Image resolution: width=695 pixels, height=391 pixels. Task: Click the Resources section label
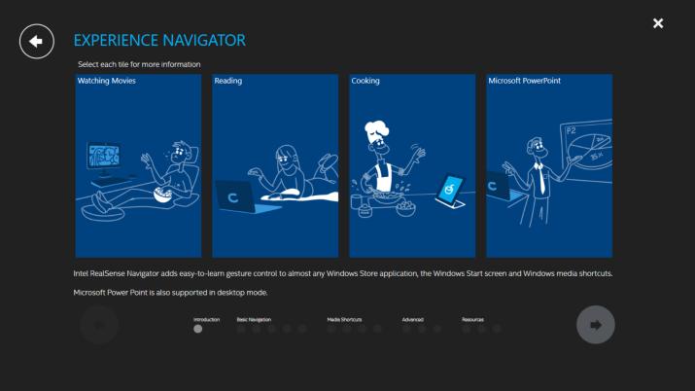pos(472,319)
